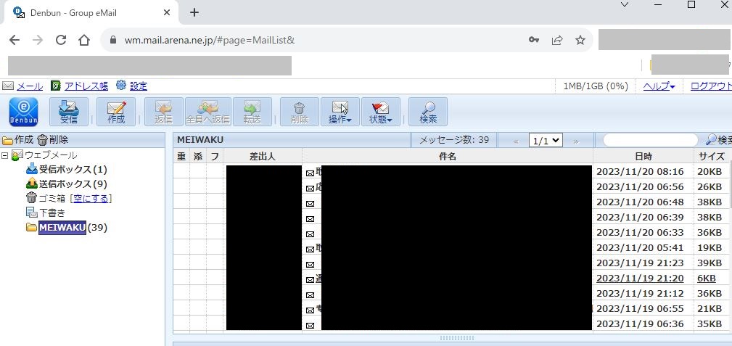Image resolution: width=732 pixels, height=346 pixels.
Task: Click envelope icon in 2023/11/19 21:12 row
Action: (310, 295)
